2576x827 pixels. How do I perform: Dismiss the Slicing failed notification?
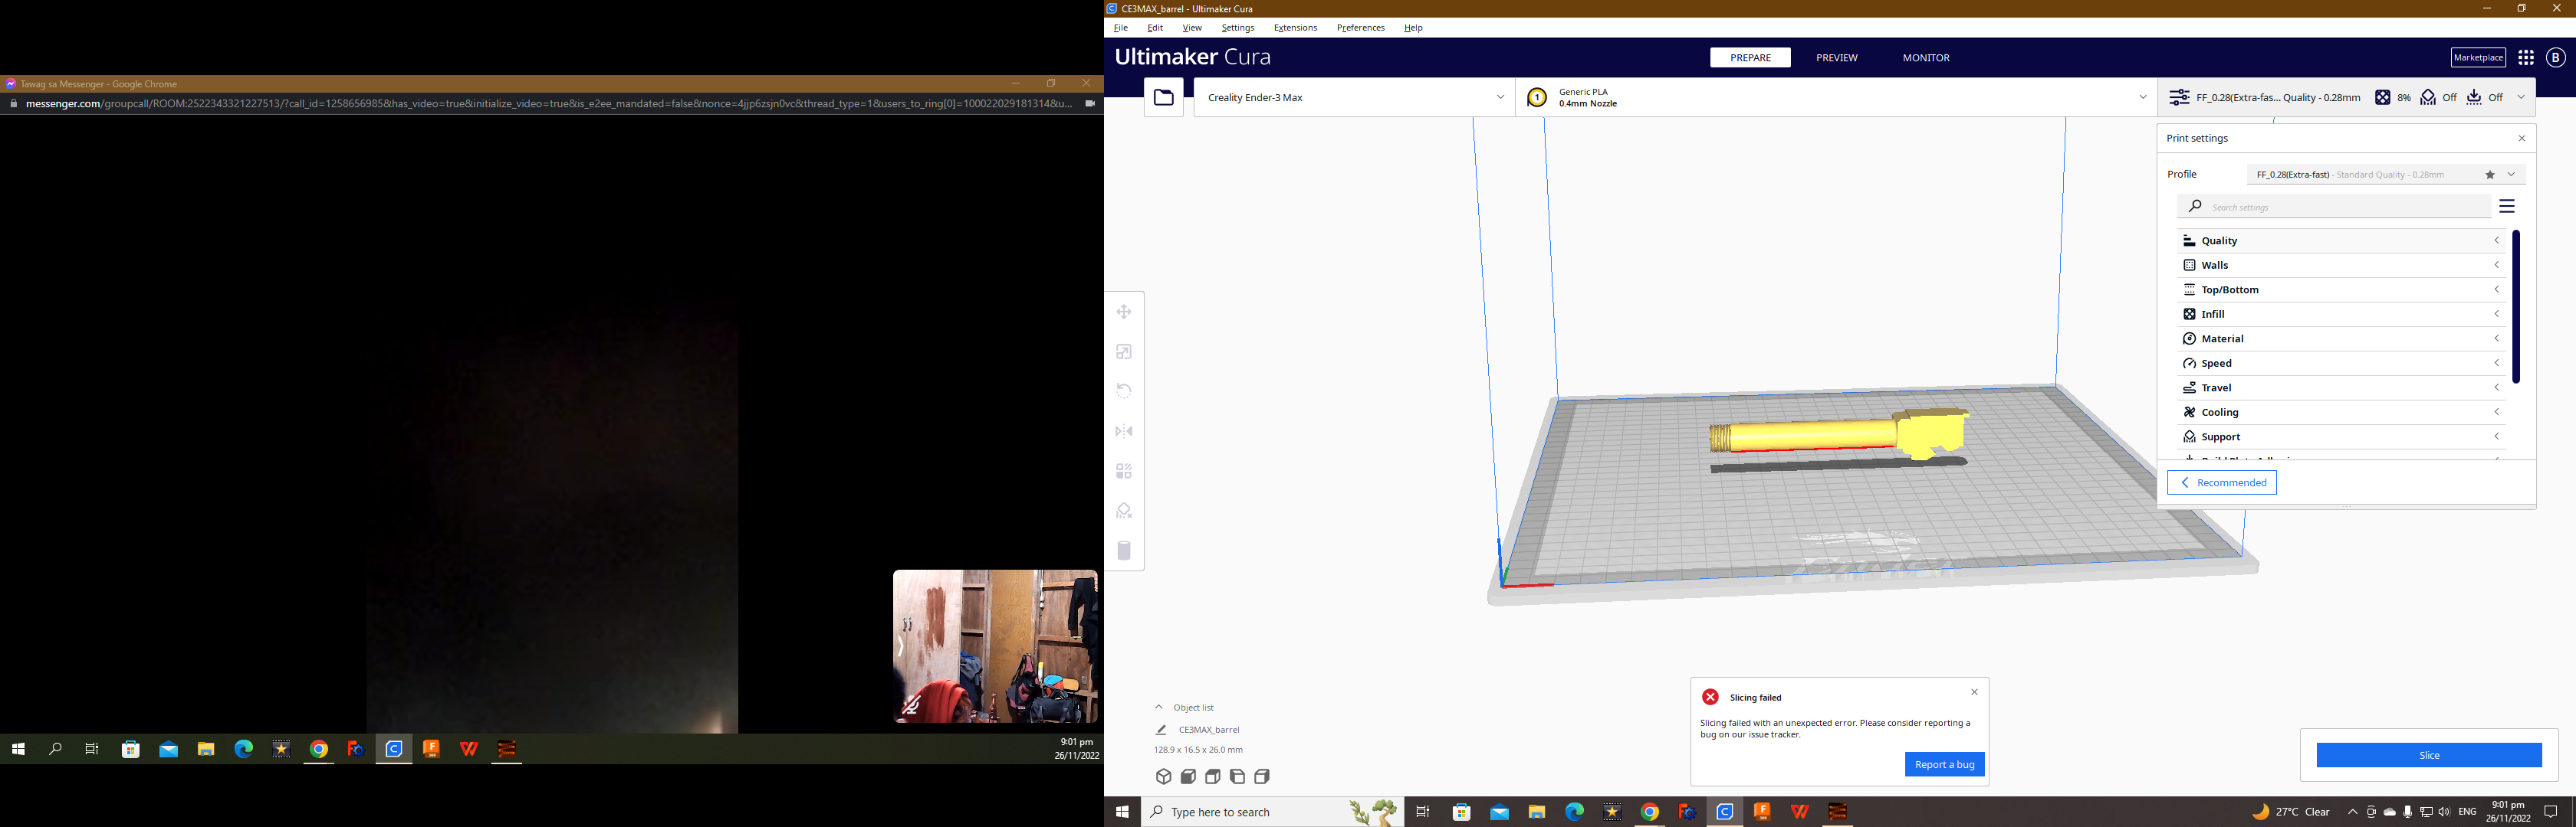pyautogui.click(x=1974, y=692)
